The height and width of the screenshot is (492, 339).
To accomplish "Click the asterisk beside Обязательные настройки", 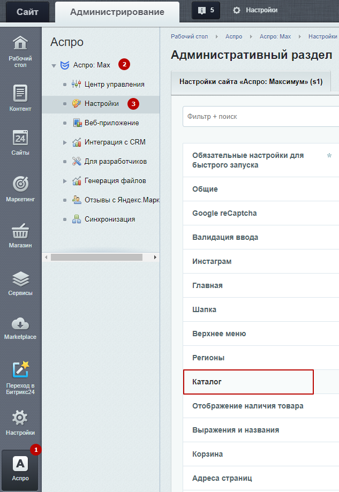I will pyautogui.click(x=329, y=155).
